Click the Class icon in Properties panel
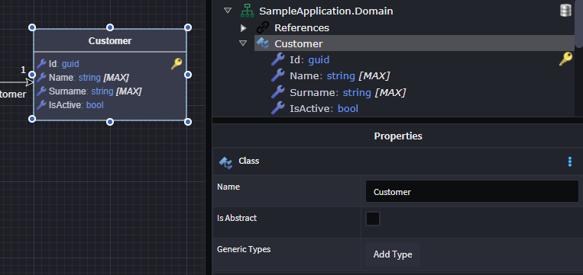This screenshot has height=275, width=583. coord(225,162)
